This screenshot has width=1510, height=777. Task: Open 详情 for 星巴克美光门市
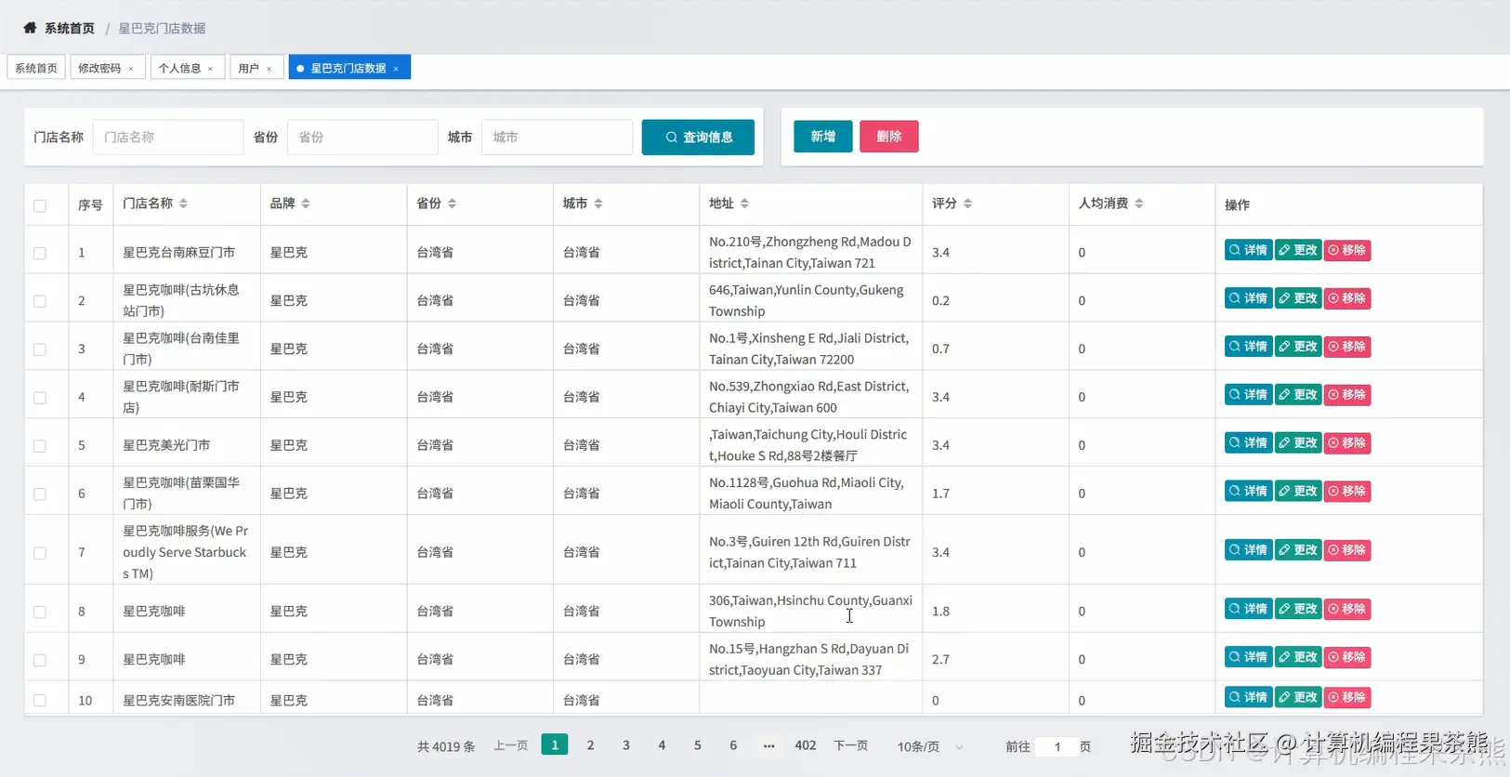[x=1248, y=443]
